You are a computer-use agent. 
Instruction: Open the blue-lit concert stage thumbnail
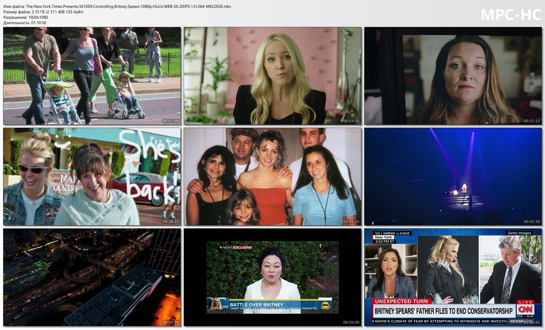(x=453, y=176)
